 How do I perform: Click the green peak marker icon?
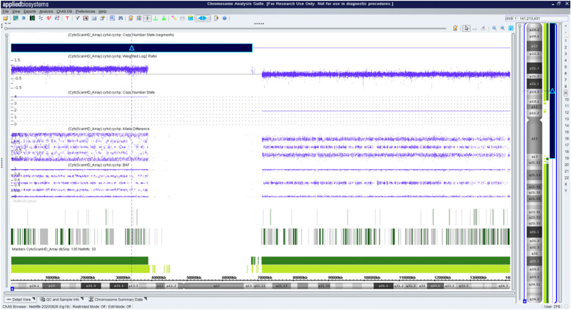[x=164, y=18]
